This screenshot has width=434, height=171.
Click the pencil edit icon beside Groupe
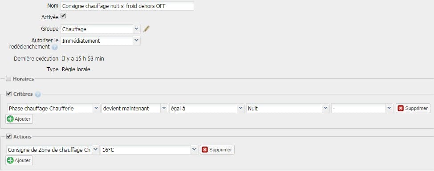(x=146, y=29)
